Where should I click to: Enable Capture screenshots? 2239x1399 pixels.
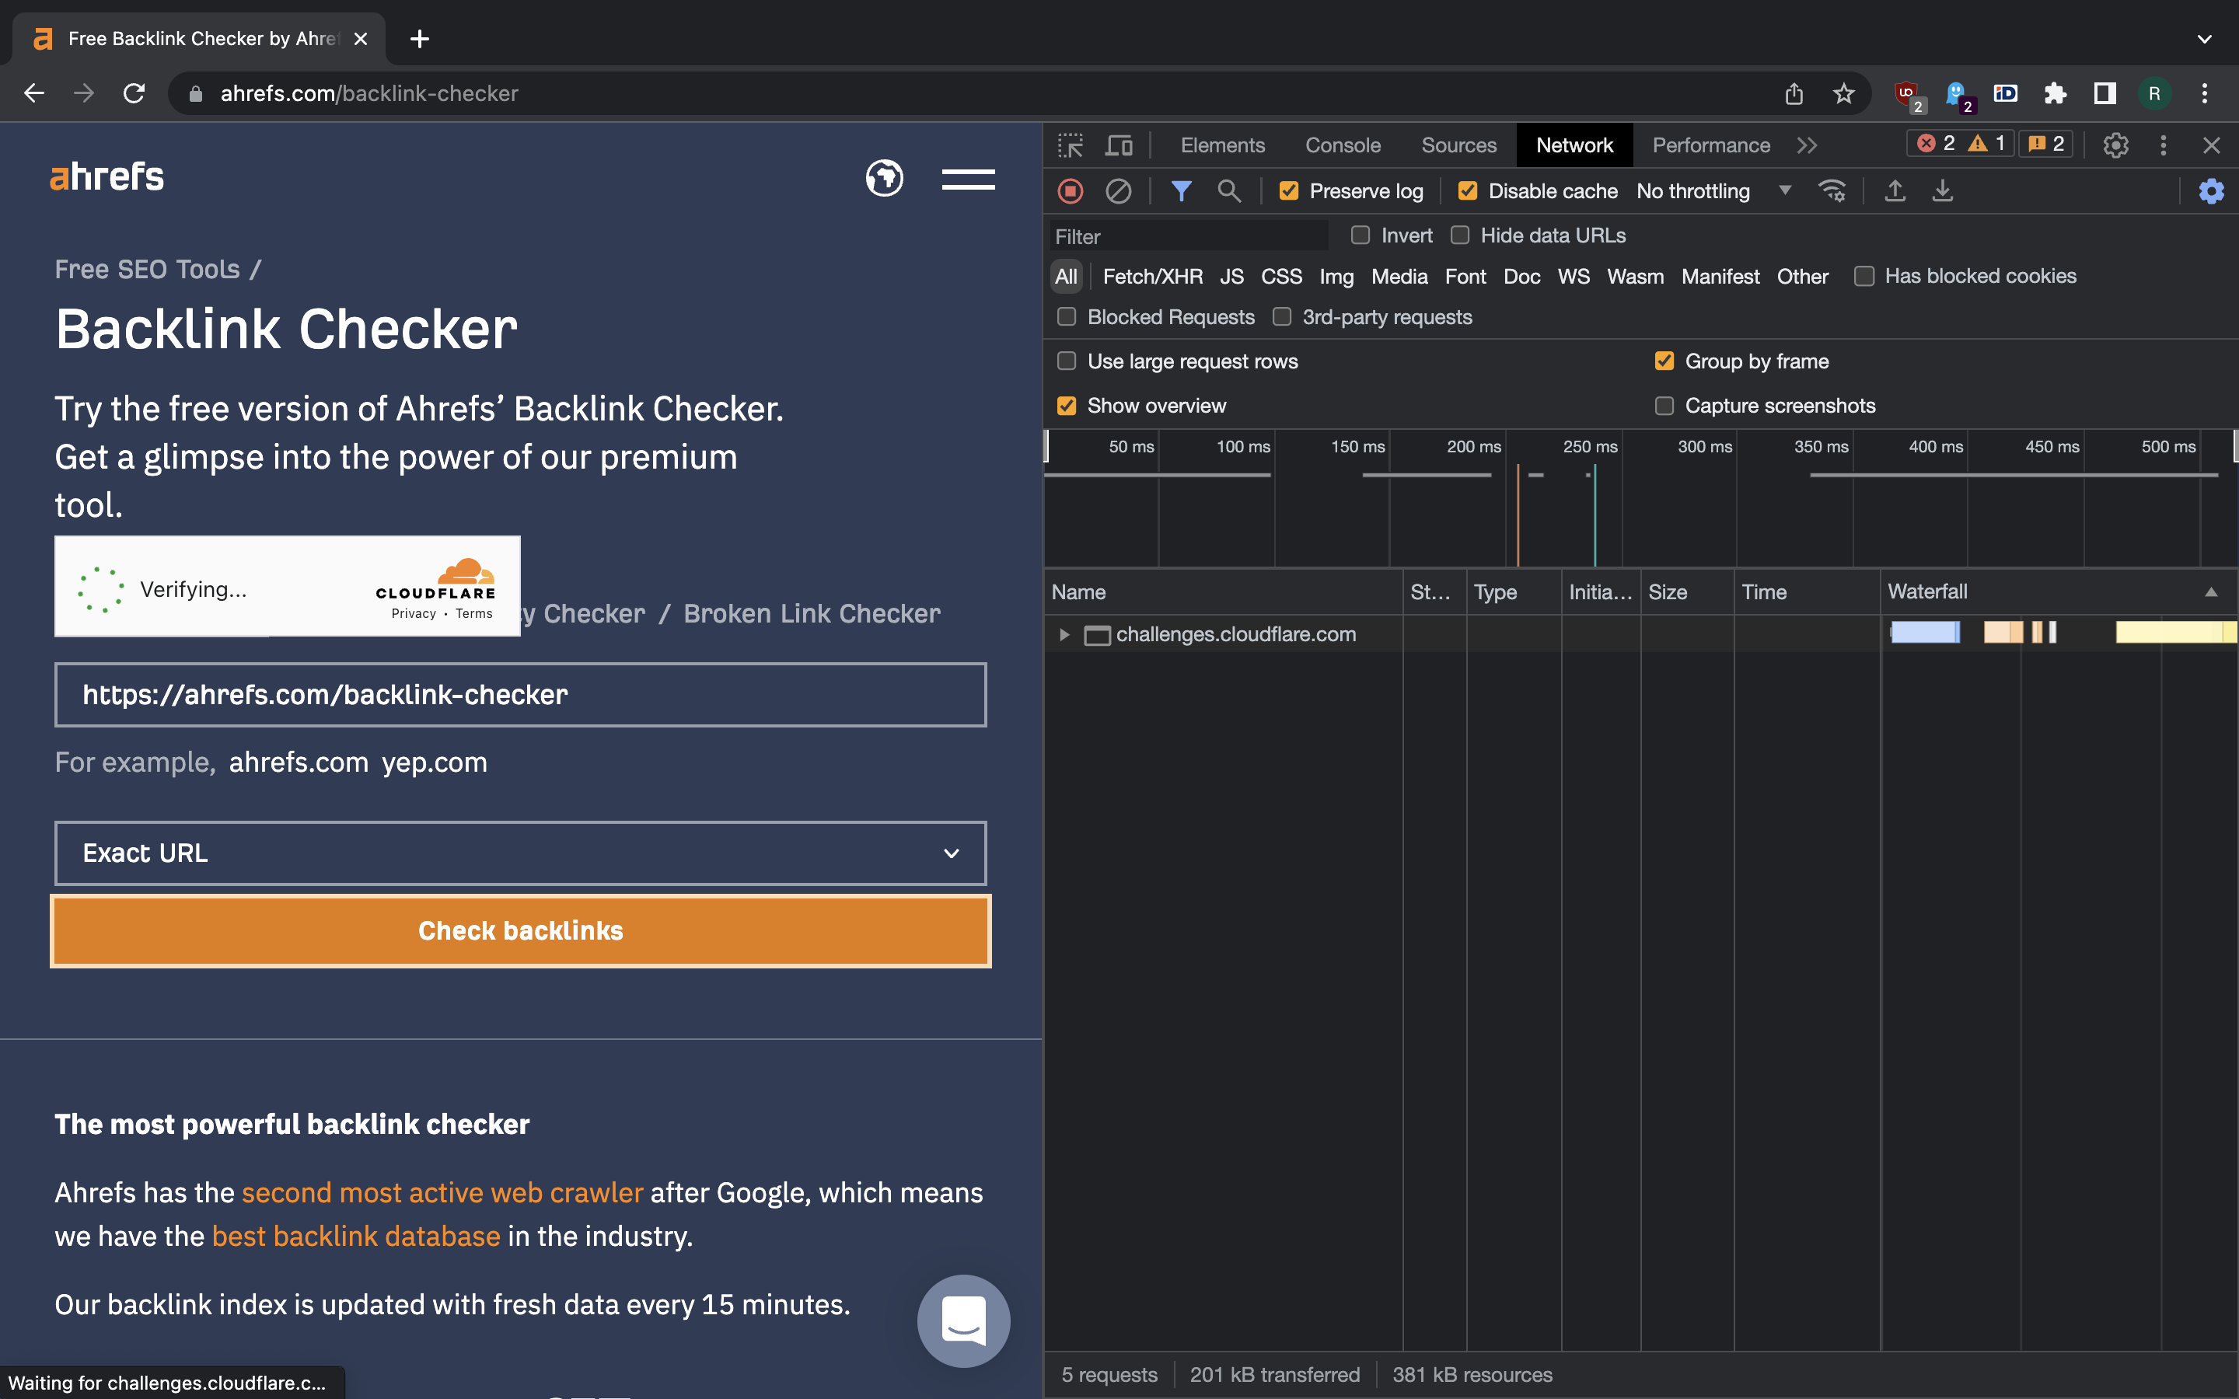pos(1664,405)
